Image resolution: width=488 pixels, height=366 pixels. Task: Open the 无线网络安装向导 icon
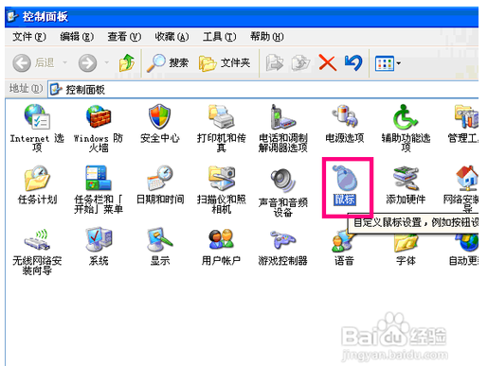[37, 239]
